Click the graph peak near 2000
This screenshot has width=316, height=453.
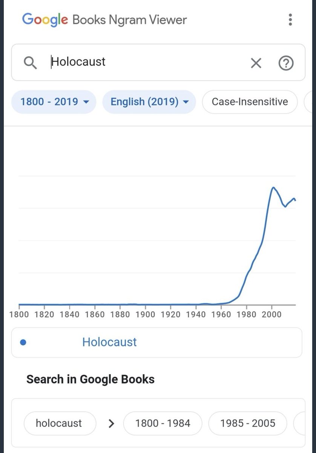pyautogui.click(x=273, y=187)
